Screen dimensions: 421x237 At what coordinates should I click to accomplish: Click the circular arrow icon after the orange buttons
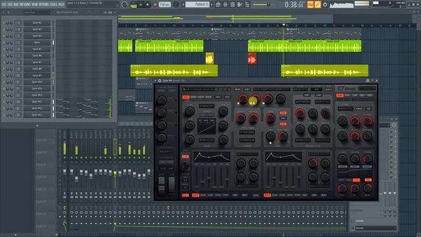[325, 5]
